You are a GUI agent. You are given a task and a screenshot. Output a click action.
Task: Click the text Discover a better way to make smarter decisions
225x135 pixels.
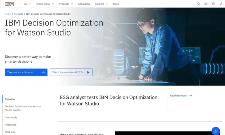[x=28, y=59]
